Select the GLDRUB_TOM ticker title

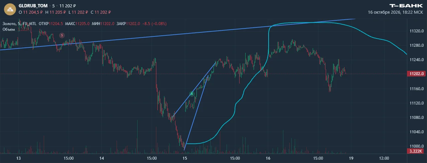click(33, 6)
